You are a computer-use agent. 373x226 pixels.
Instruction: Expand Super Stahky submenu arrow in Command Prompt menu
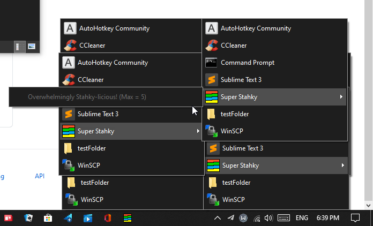pyautogui.click(x=341, y=97)
